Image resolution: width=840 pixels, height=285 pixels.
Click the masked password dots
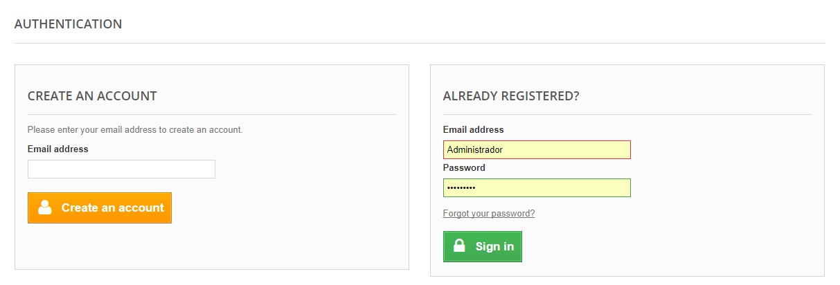[x=461, y=188]
